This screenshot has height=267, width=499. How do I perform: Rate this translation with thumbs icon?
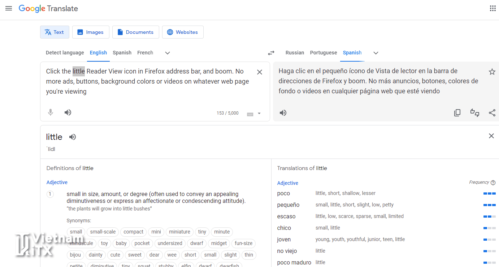pos(474,113)
